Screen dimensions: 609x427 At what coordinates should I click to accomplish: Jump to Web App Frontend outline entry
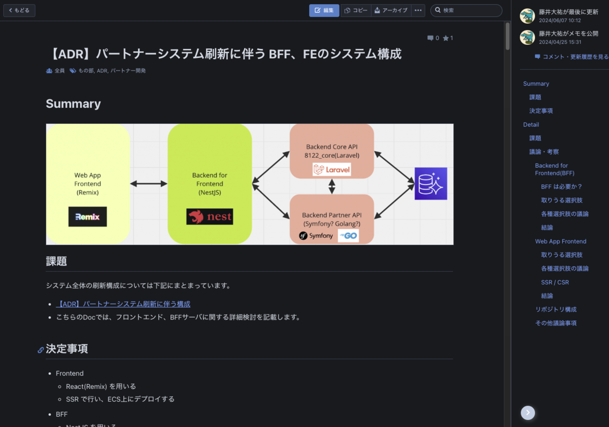click(561, 241)
